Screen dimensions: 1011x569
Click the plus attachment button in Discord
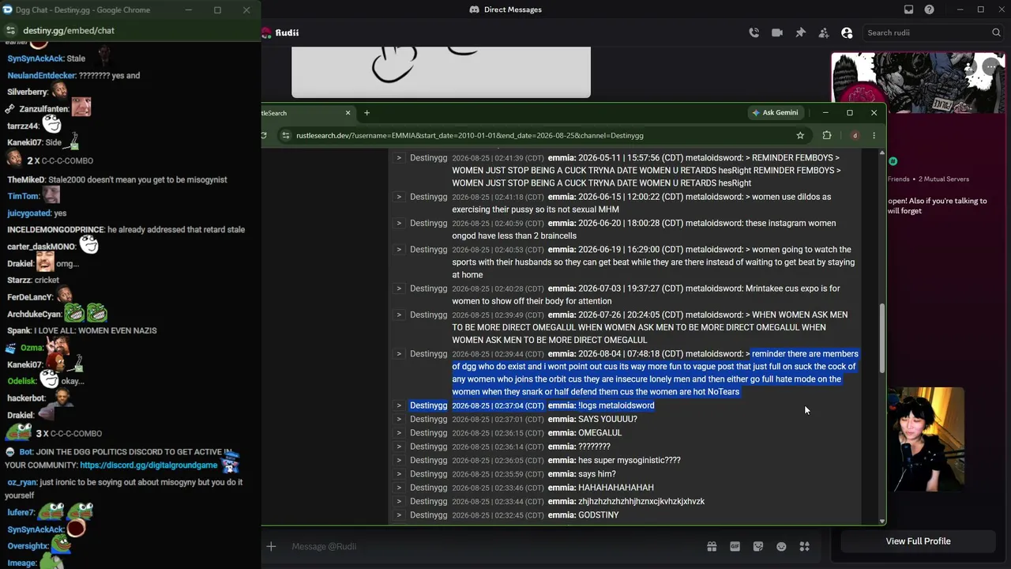coord(271,546)
